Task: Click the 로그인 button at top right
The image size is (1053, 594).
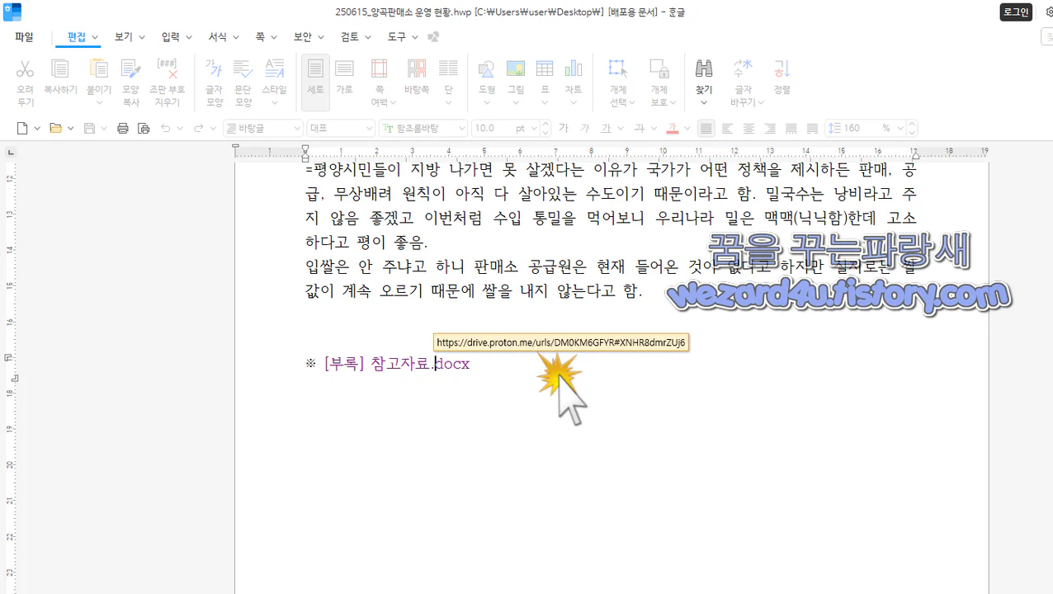Action: 1016,12
